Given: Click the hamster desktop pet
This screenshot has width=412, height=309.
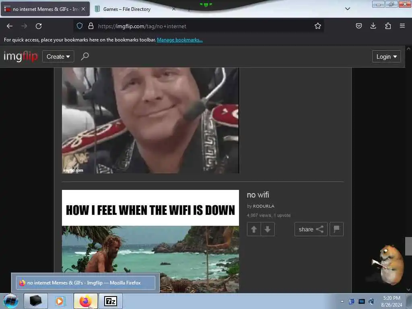Looking at the screenshot, I should (x=389, y=265).
